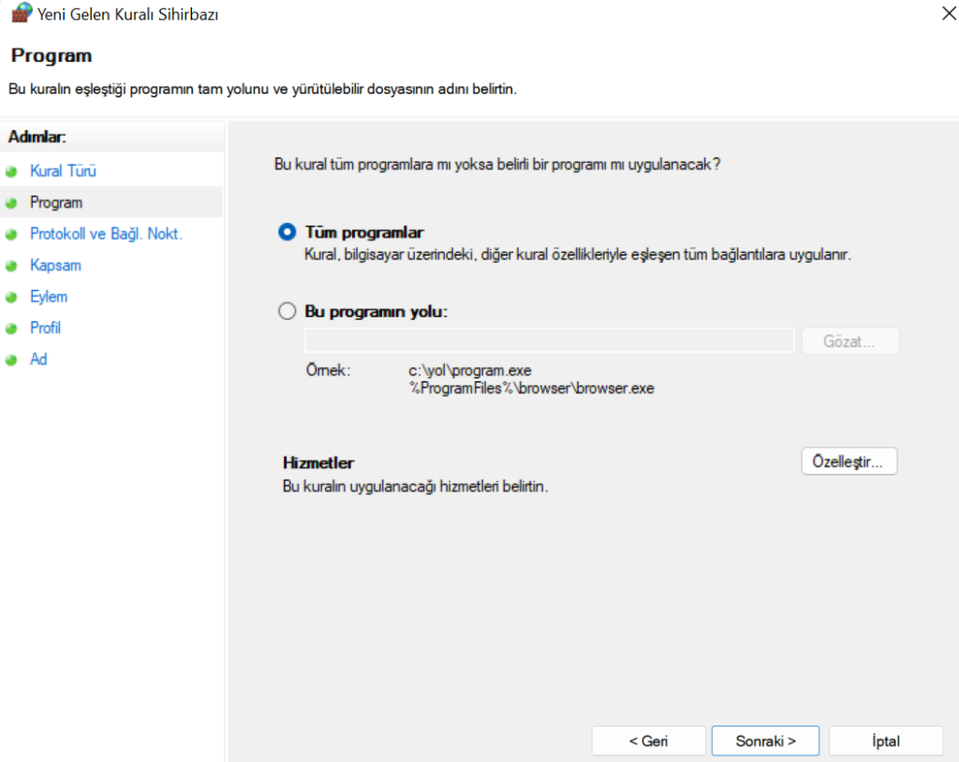Click green bullet beside Kural Türü step

point(11,172)
